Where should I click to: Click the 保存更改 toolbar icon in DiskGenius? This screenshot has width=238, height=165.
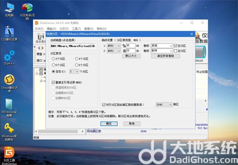coord(41,38)
